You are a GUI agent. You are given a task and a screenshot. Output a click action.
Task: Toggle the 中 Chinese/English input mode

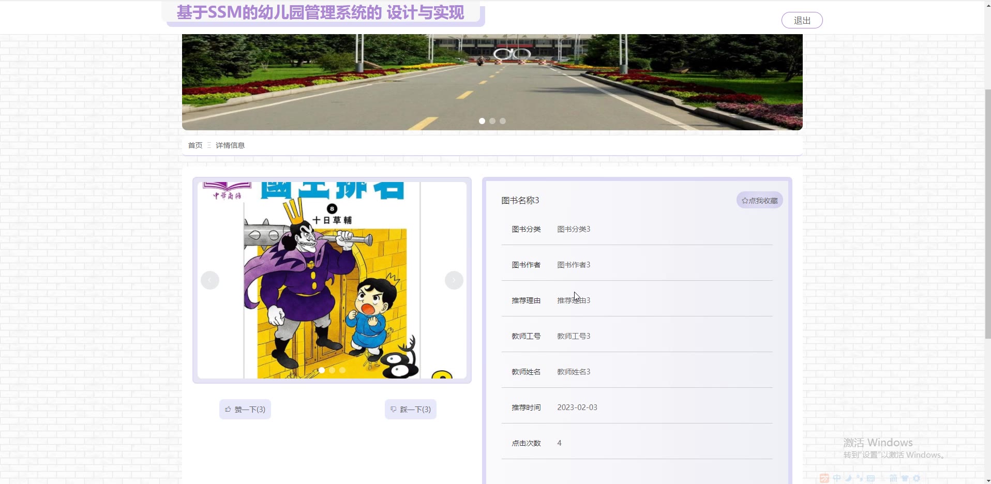[x=837, y=478]
